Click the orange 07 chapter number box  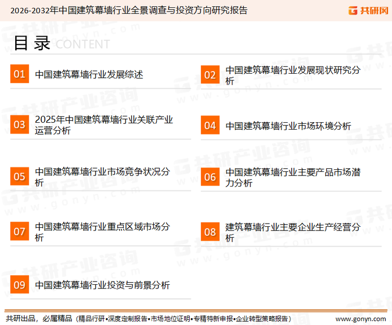(x=19, y=231)
